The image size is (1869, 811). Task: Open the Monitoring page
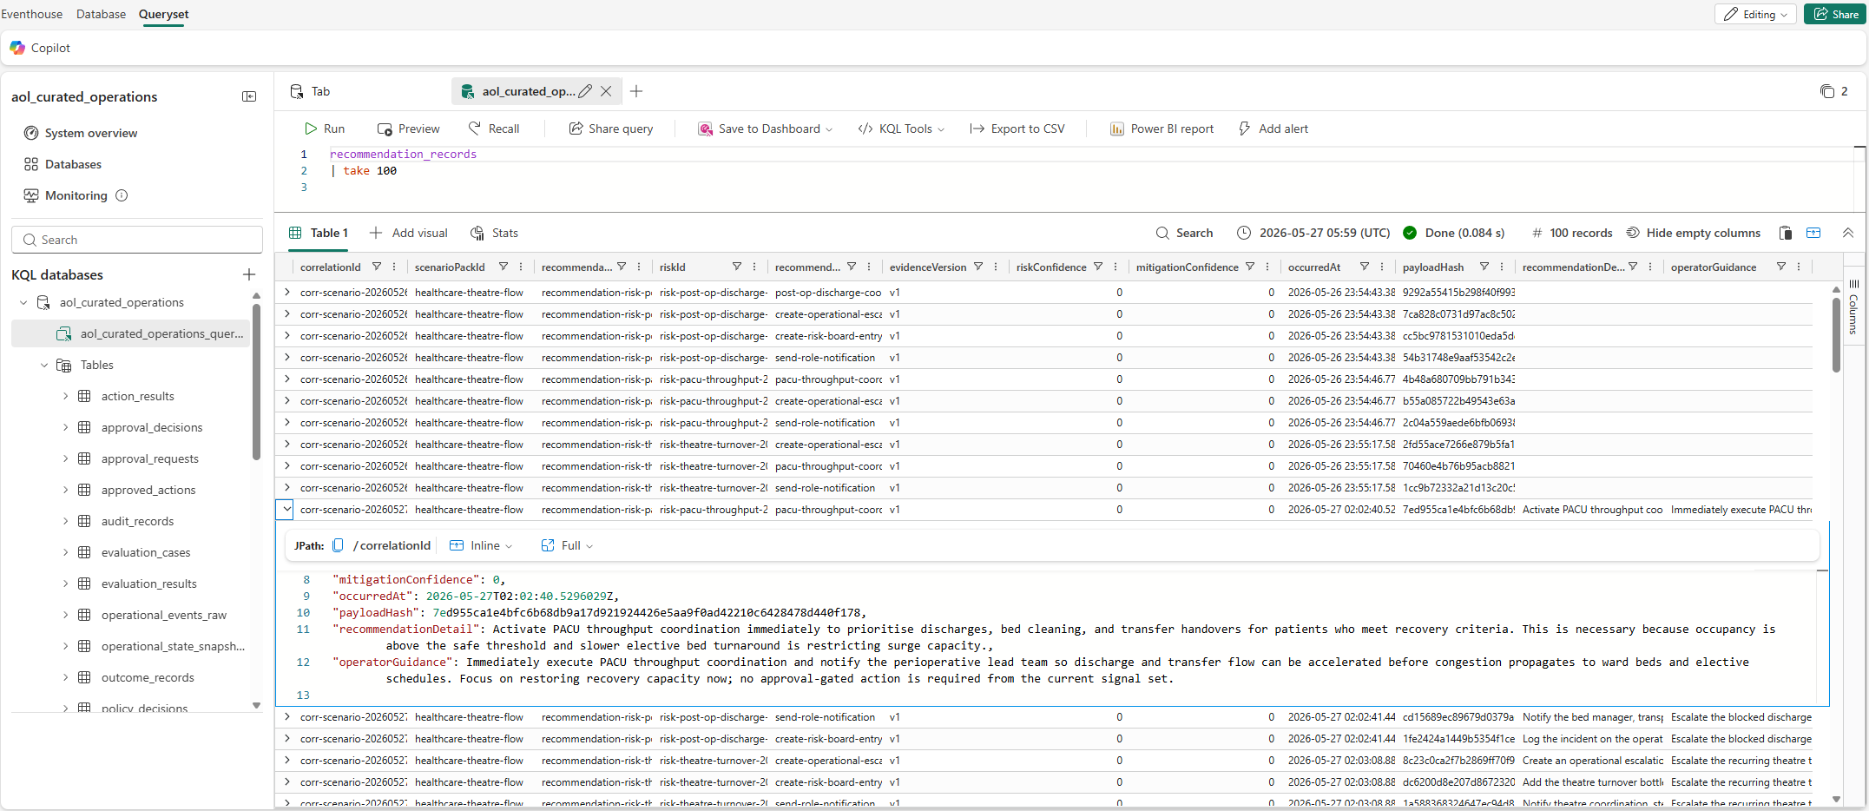(x=66, y=195)
